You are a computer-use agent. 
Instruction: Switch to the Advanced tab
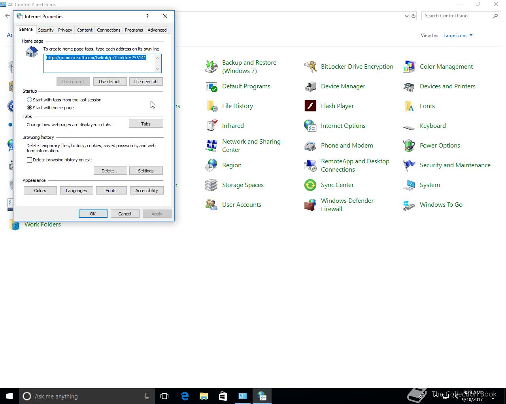(157, 30)
